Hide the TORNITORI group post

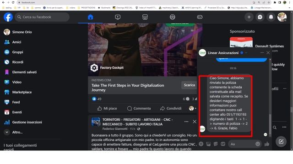point(195,122)
